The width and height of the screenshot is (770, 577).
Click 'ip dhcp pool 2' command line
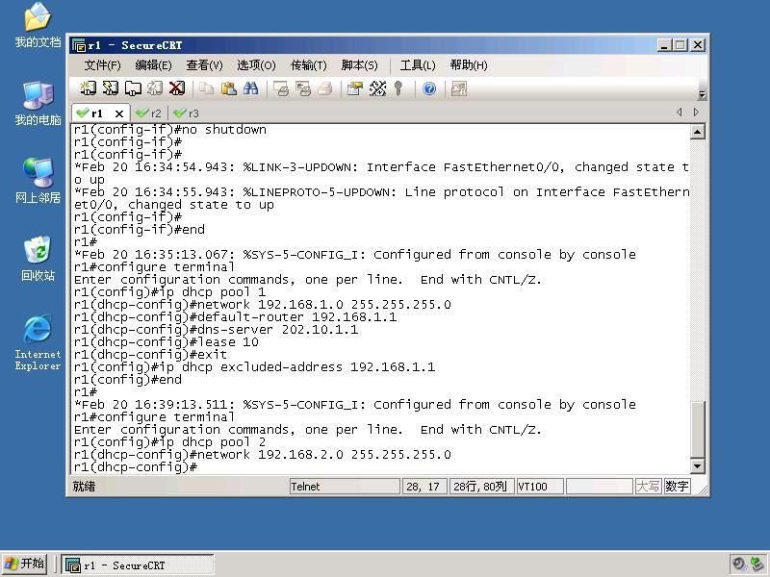(x=170, y=442)
